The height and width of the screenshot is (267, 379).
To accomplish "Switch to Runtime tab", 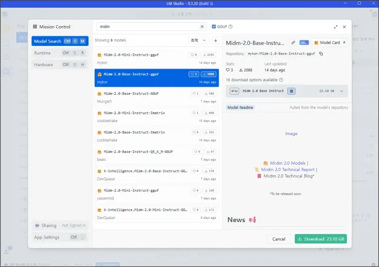I will 60,53.
